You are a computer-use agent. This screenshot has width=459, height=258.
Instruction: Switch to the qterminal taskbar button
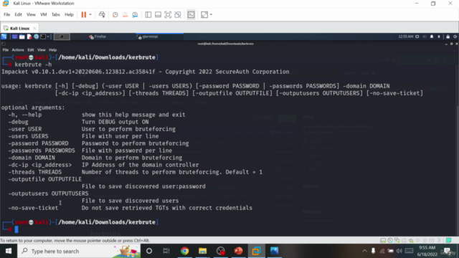[x=159, y=37]
